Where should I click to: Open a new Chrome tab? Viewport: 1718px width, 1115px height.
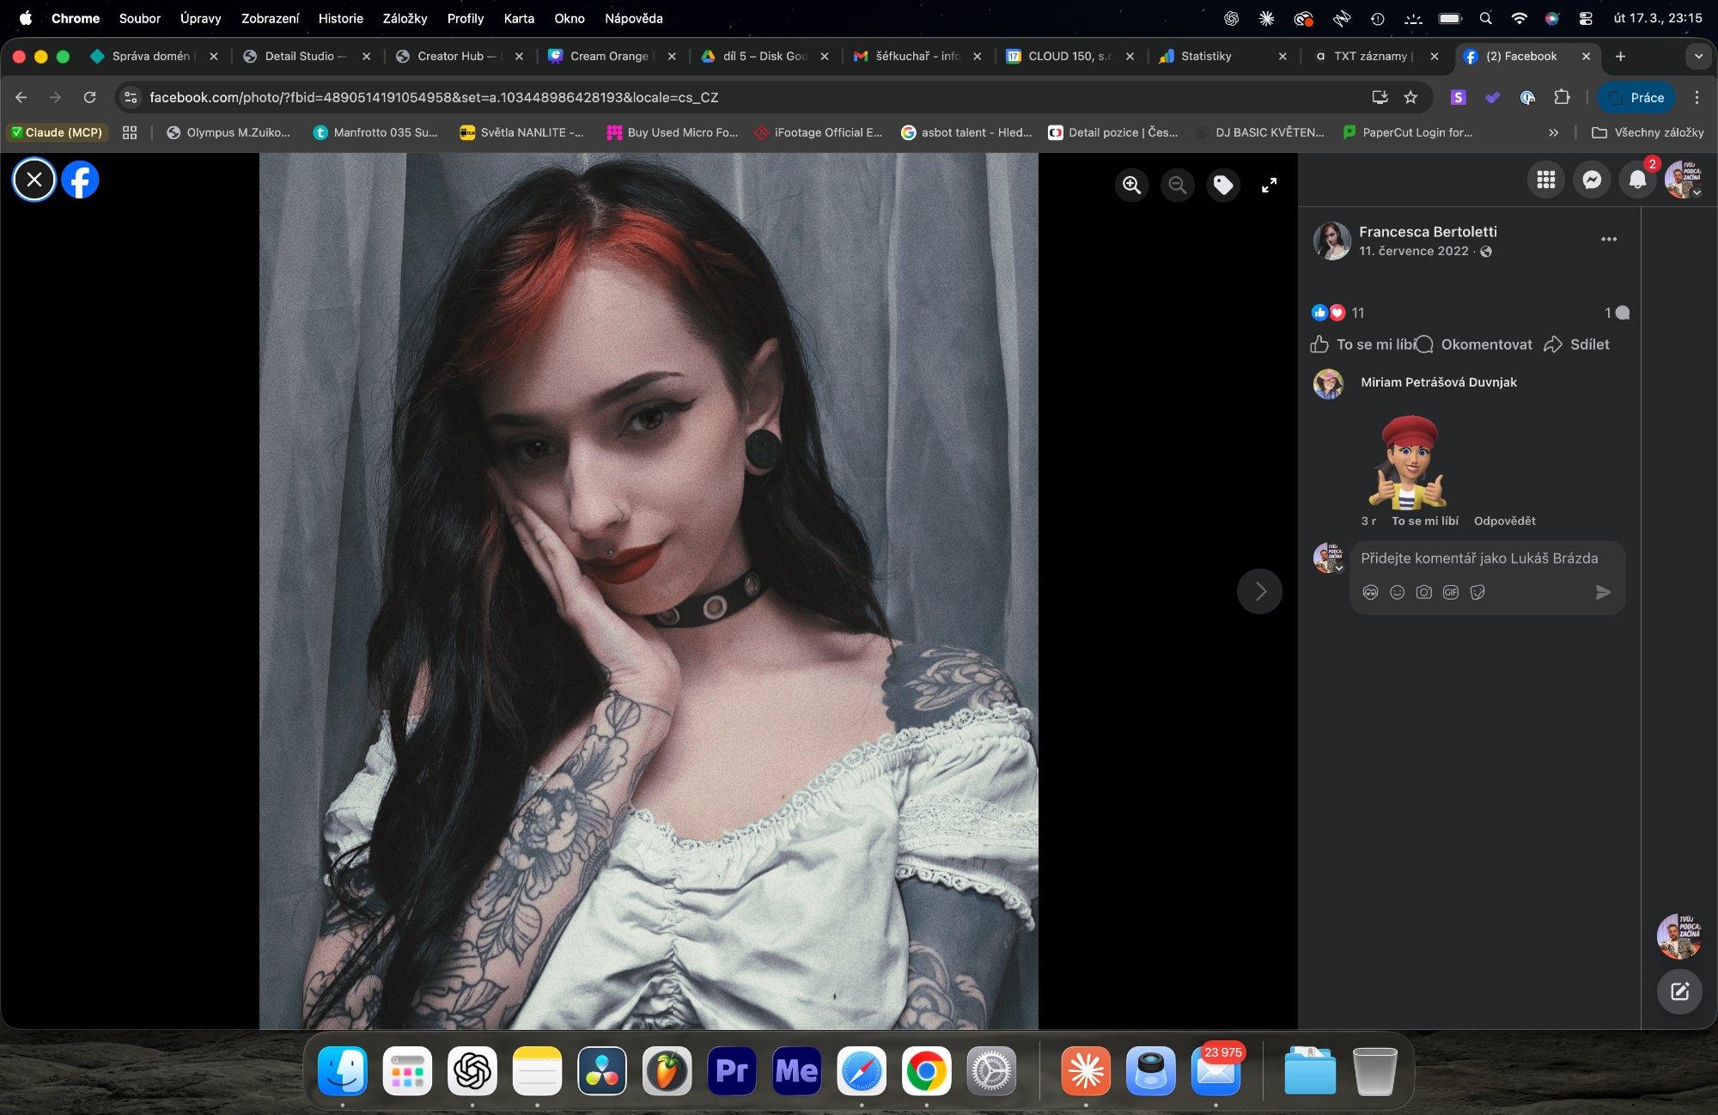pos(1620,56)
